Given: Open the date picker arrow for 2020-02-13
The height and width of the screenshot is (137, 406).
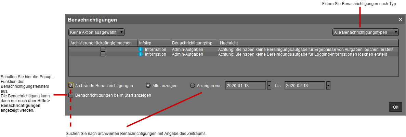Looking at the screenshot, I should click(x=328, y=86).
